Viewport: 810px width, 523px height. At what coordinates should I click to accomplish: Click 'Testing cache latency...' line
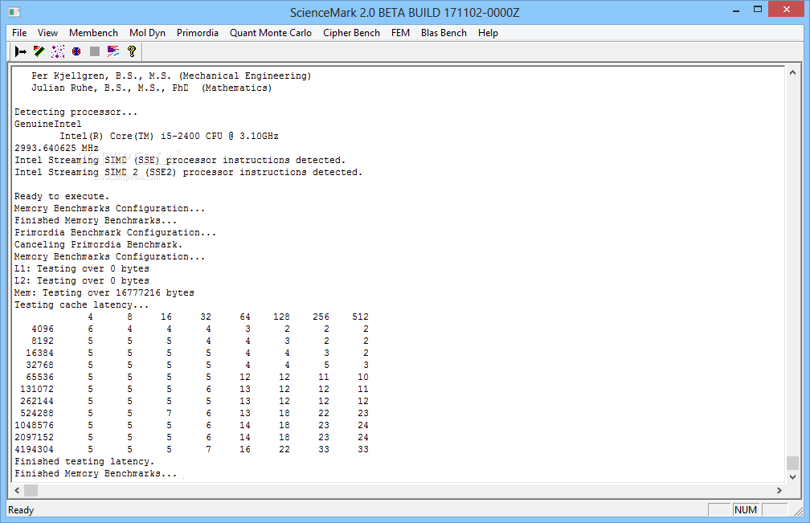click(x=82, y=304)
